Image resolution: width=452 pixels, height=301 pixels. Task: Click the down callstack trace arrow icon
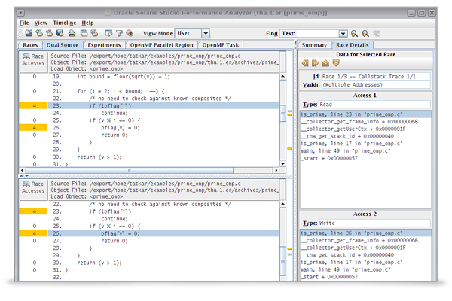tap(335, 65)
